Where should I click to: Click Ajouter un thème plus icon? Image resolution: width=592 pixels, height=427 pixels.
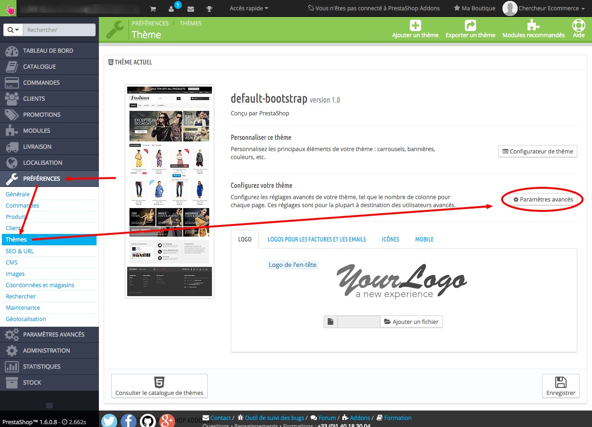click(x=415, y=25)
